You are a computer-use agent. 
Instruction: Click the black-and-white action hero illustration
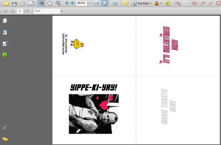(94, 114)
